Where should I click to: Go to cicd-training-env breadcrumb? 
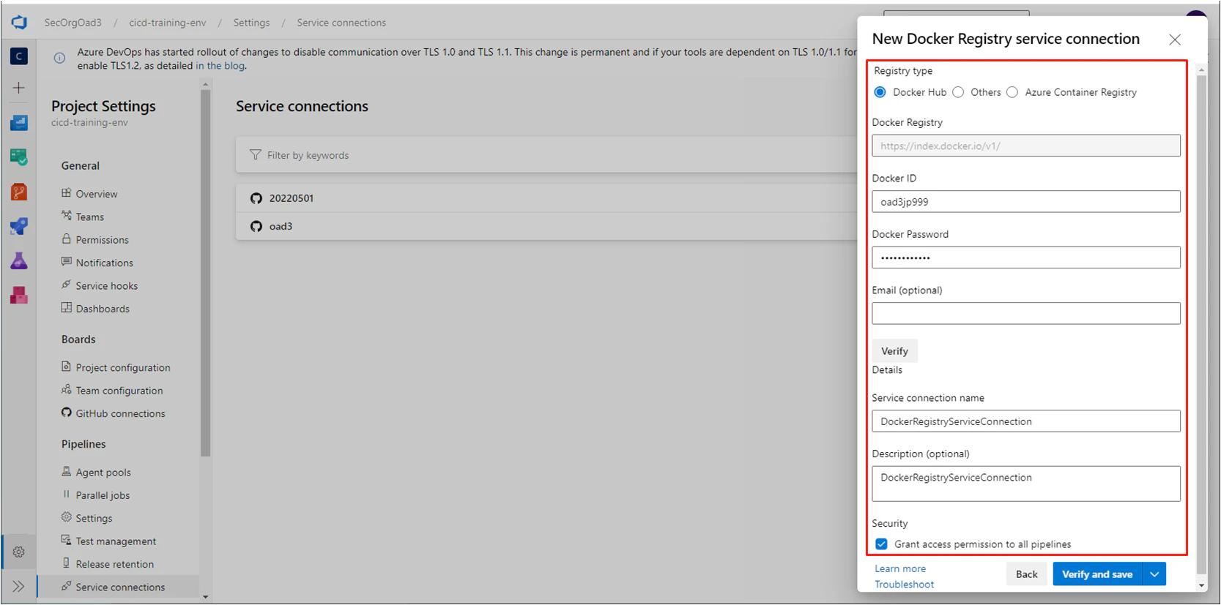168,23
